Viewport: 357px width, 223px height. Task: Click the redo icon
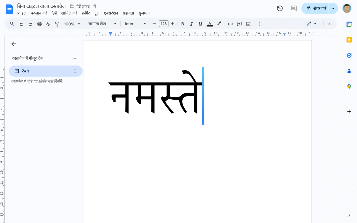tap(30, 24)
